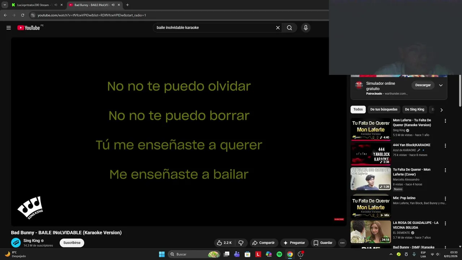This screenshot has width=462, height=260.
Task: Click the Descargar ad button
Action: click(423, 85)
